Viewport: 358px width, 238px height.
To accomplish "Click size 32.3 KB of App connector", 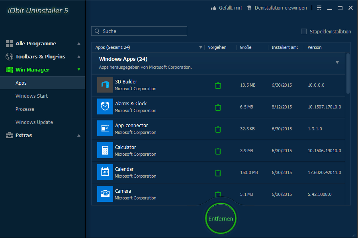I will pos(247,129).
